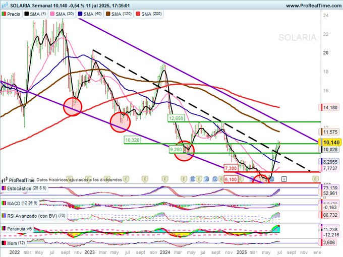Click the red SMA (200) color swatch
This screenshot has height=257, width=343.
click(138, 14)
